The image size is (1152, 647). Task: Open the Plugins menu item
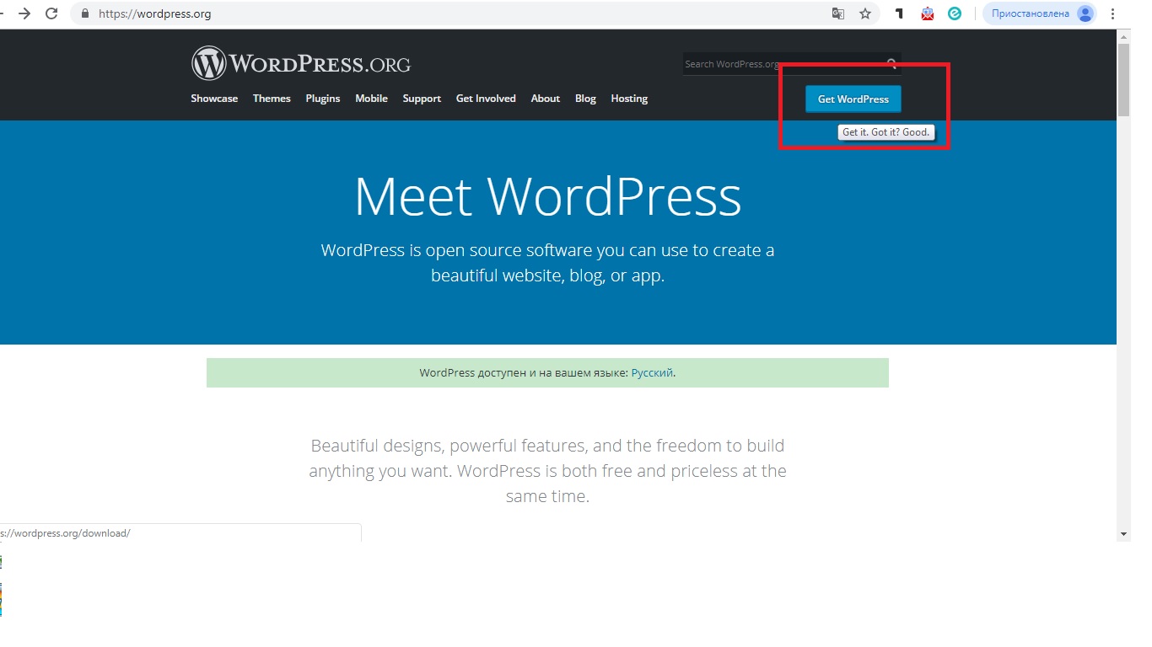pos(323,99)
